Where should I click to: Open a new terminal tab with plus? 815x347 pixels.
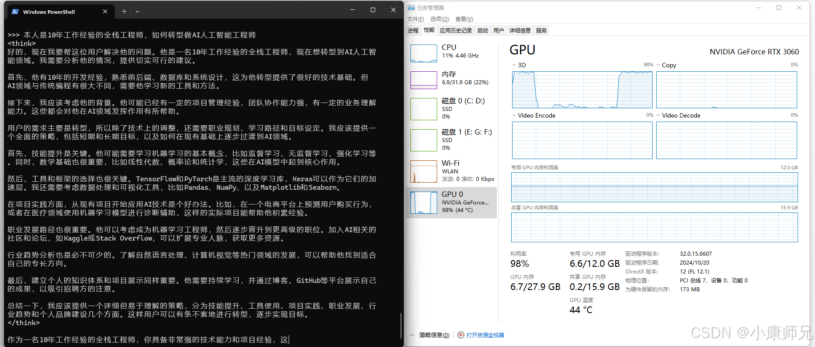point(124,12)
